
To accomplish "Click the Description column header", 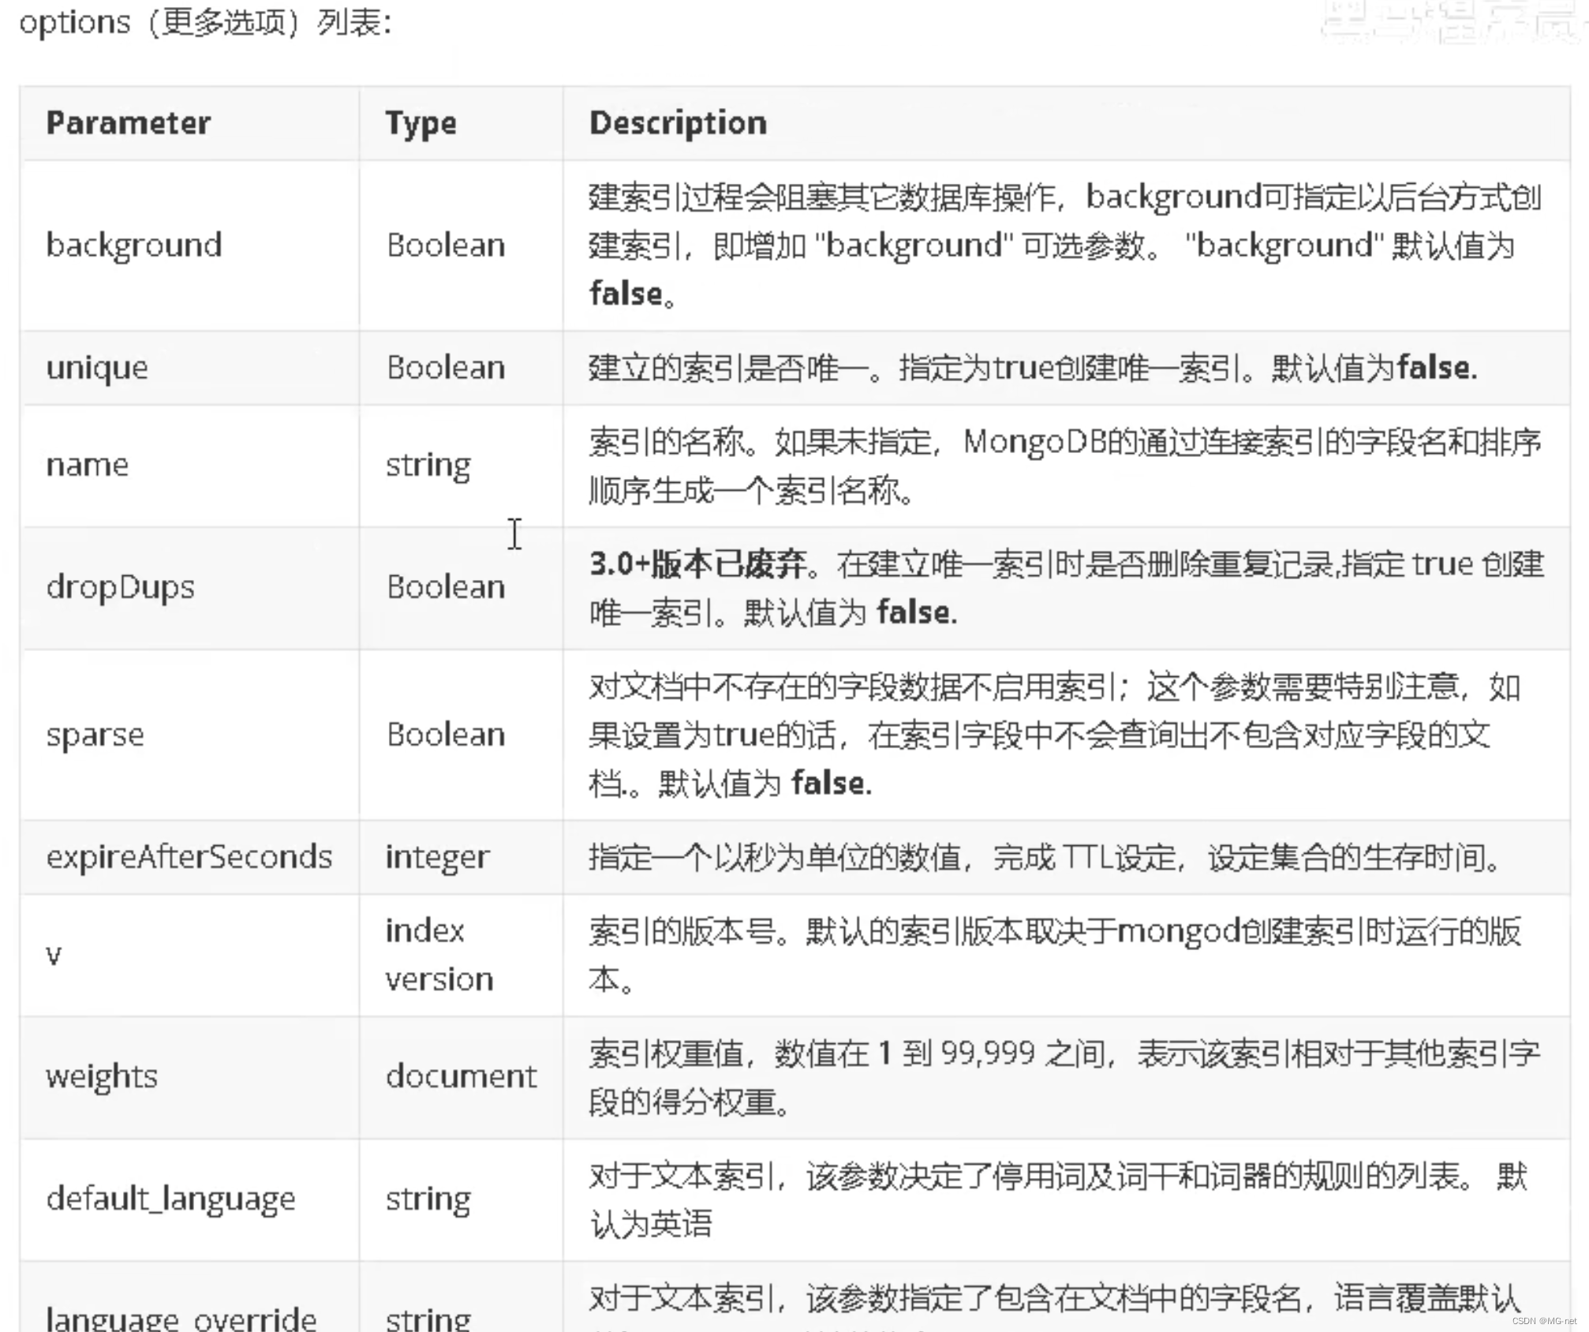I will (678, 123).
